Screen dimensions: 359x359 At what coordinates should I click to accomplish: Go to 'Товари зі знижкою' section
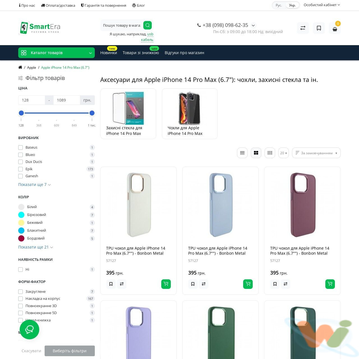[141, 53]
